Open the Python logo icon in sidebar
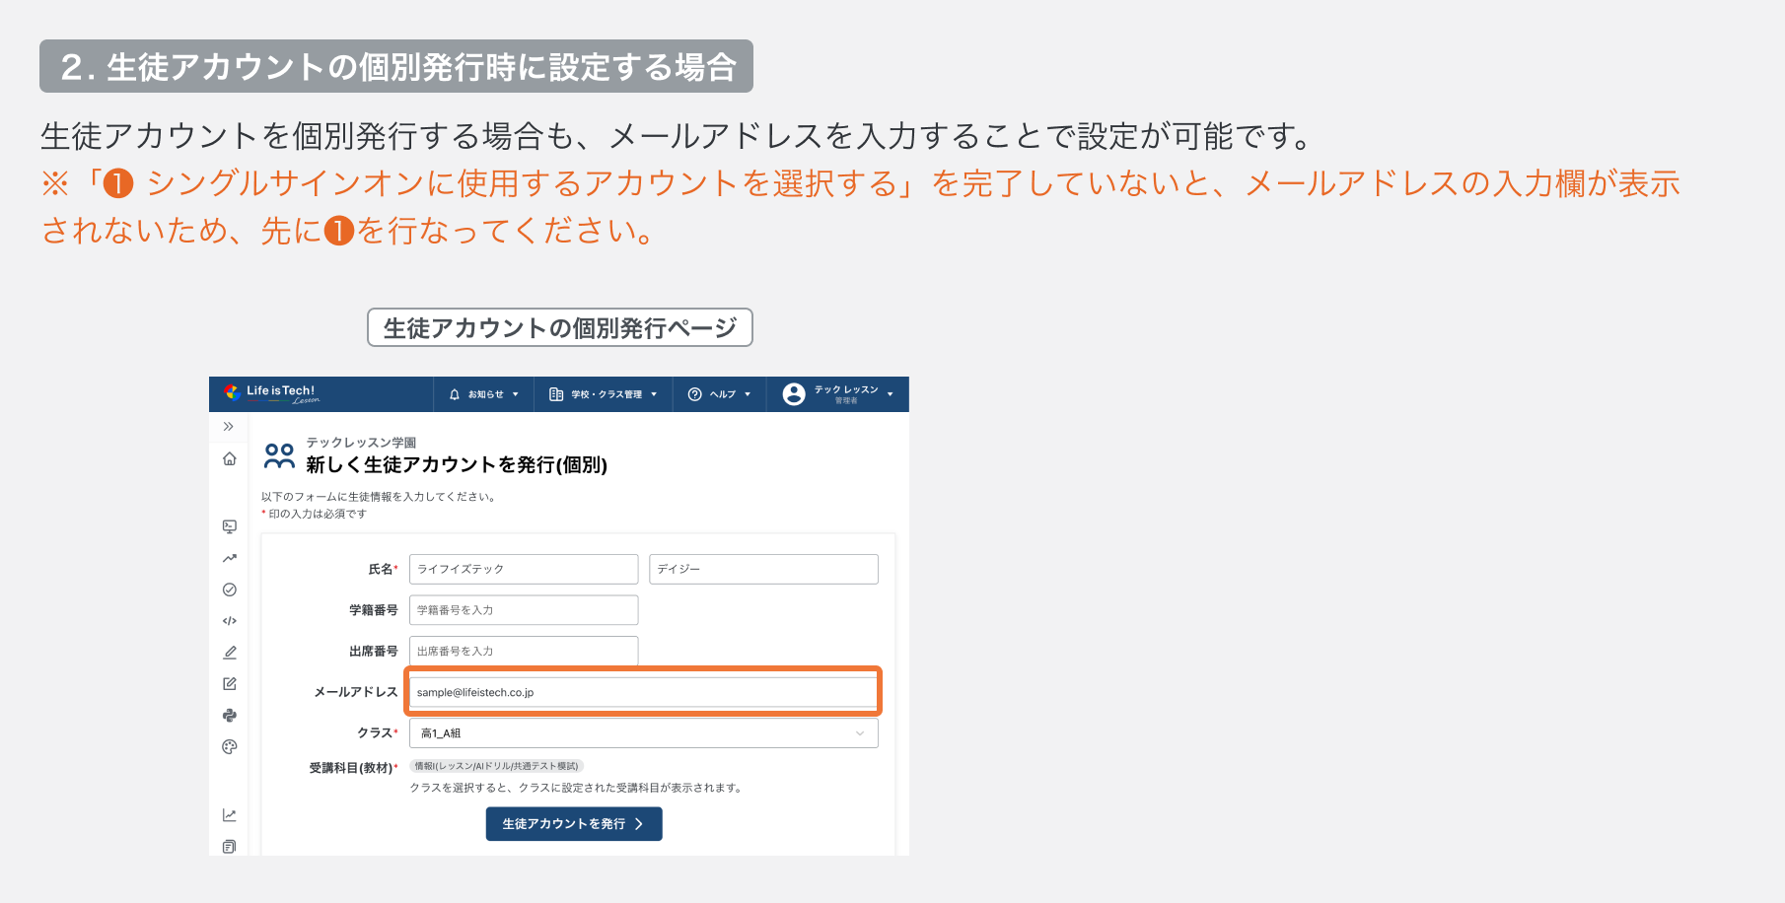Viewport: 1785px width, 903px height. 230,716
